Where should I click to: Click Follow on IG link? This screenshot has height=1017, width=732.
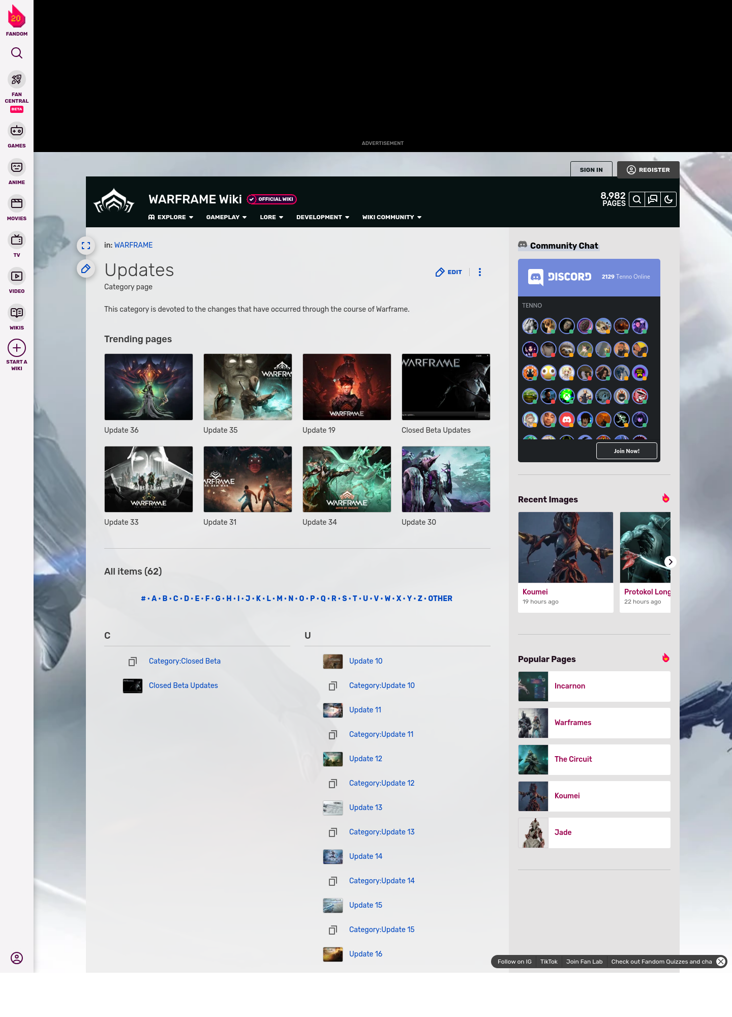514,962
